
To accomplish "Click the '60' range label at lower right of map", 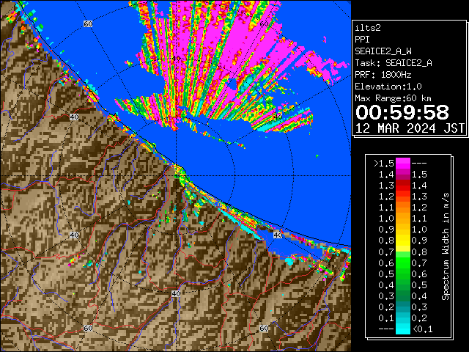I will click(264, 328).
